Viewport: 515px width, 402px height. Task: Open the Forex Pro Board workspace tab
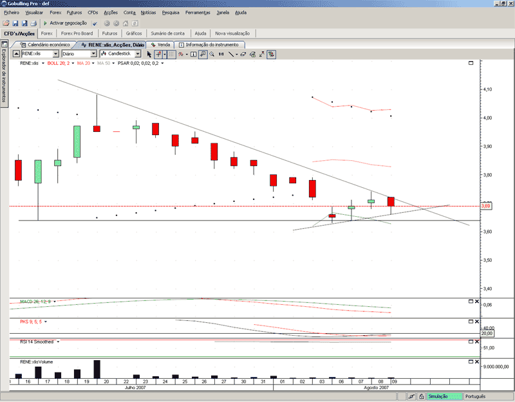[77, 33]
